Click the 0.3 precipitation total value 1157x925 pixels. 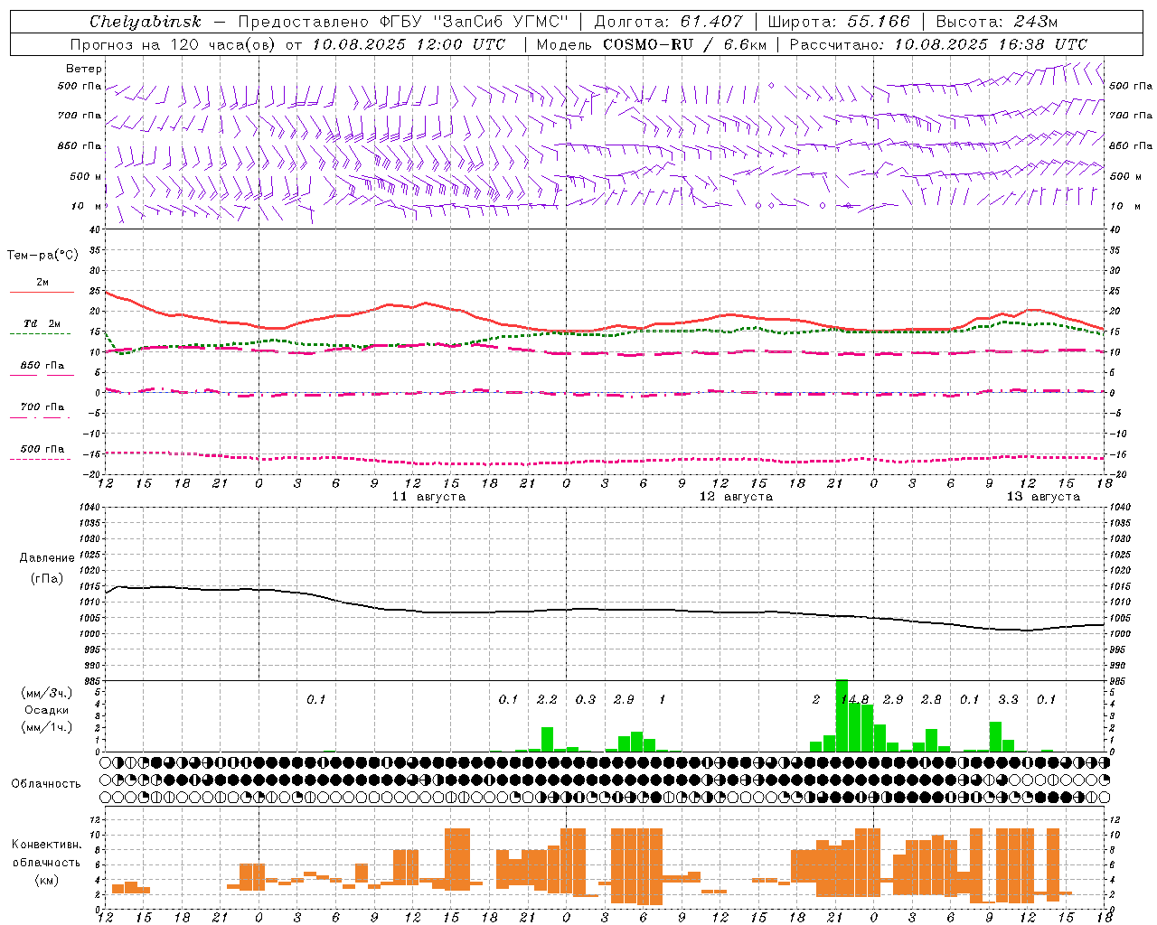(586, 699)
